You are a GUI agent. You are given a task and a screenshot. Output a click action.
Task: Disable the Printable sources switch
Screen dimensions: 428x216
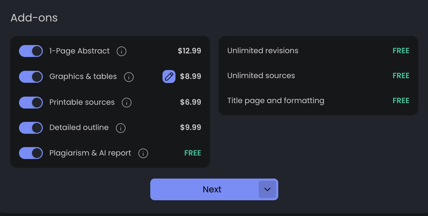pos(31,103)
